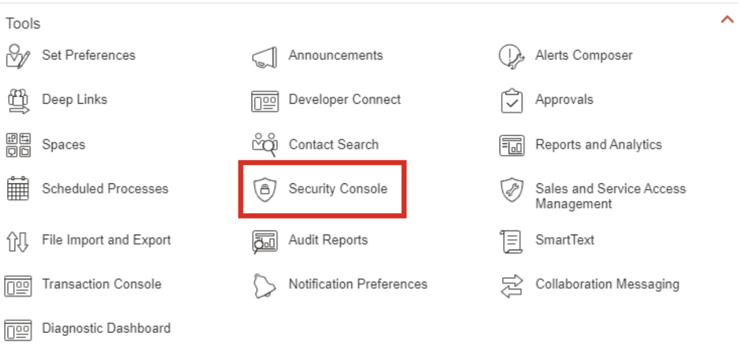Launch the Collaboration Messaging link
Viewport: 740px width, 354px height.
pyautogui.click(x=607, y=284)
